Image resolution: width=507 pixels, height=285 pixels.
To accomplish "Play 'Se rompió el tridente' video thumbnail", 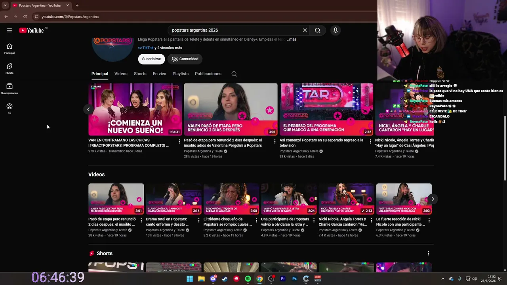I will click(231, 199).
